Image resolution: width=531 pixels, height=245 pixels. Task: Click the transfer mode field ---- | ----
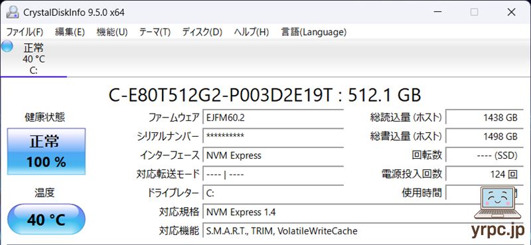pyautogui.click(x=273, y=174)
